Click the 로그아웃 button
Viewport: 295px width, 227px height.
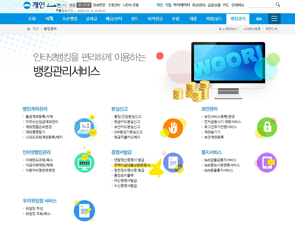pos(84,5)
